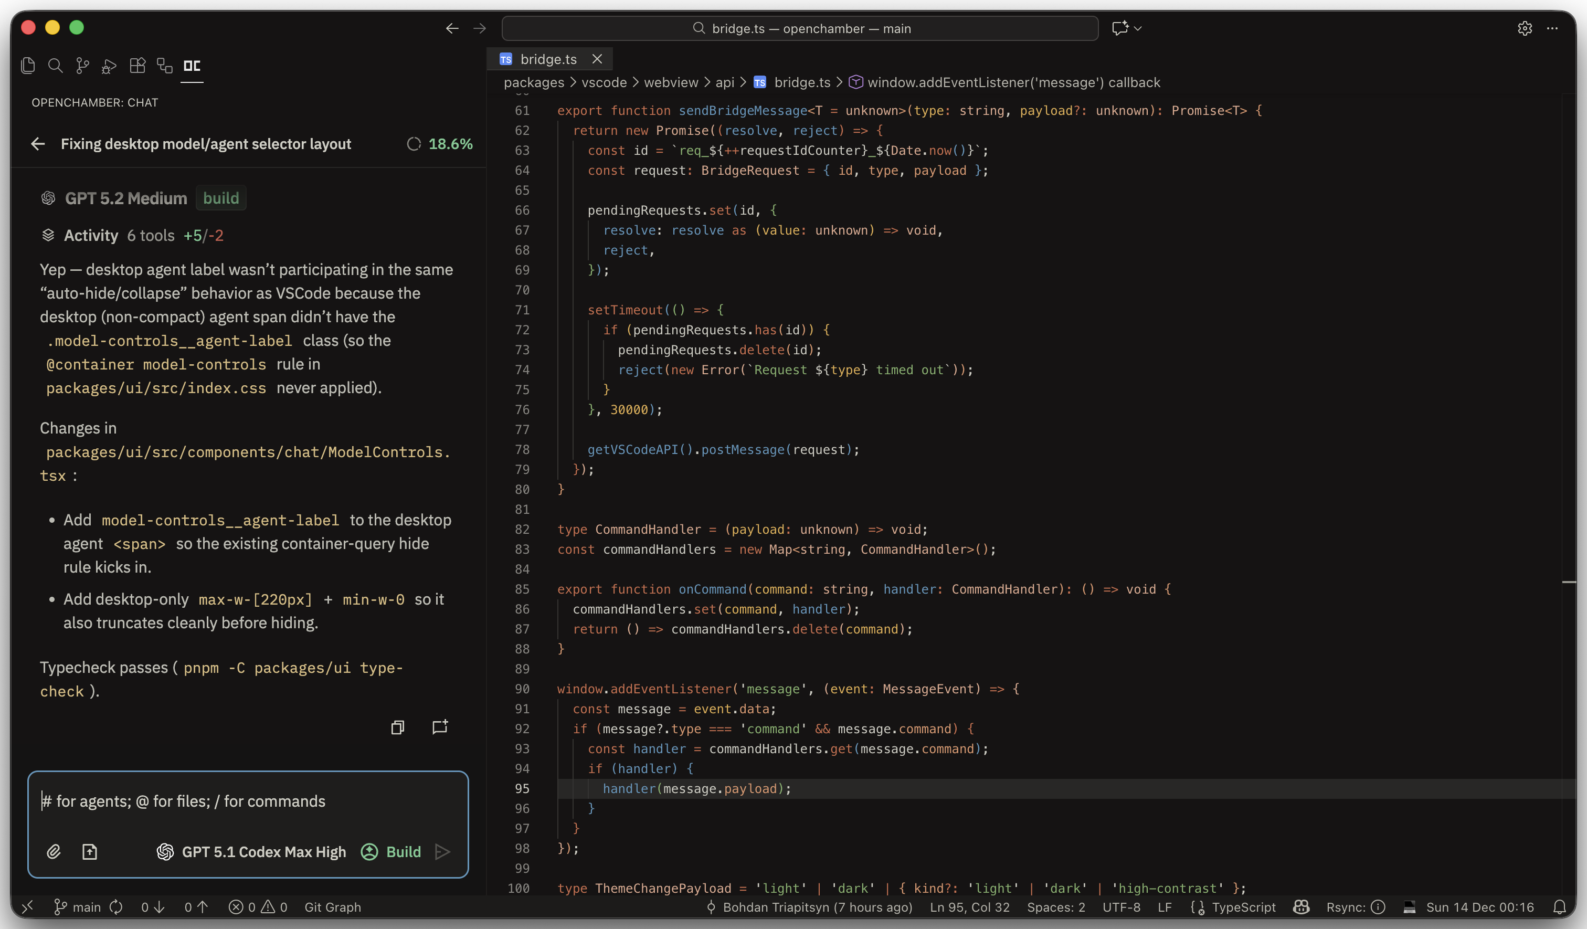Open notifications bell icon
The image size is (1587, 929).
click(1559, 907)
